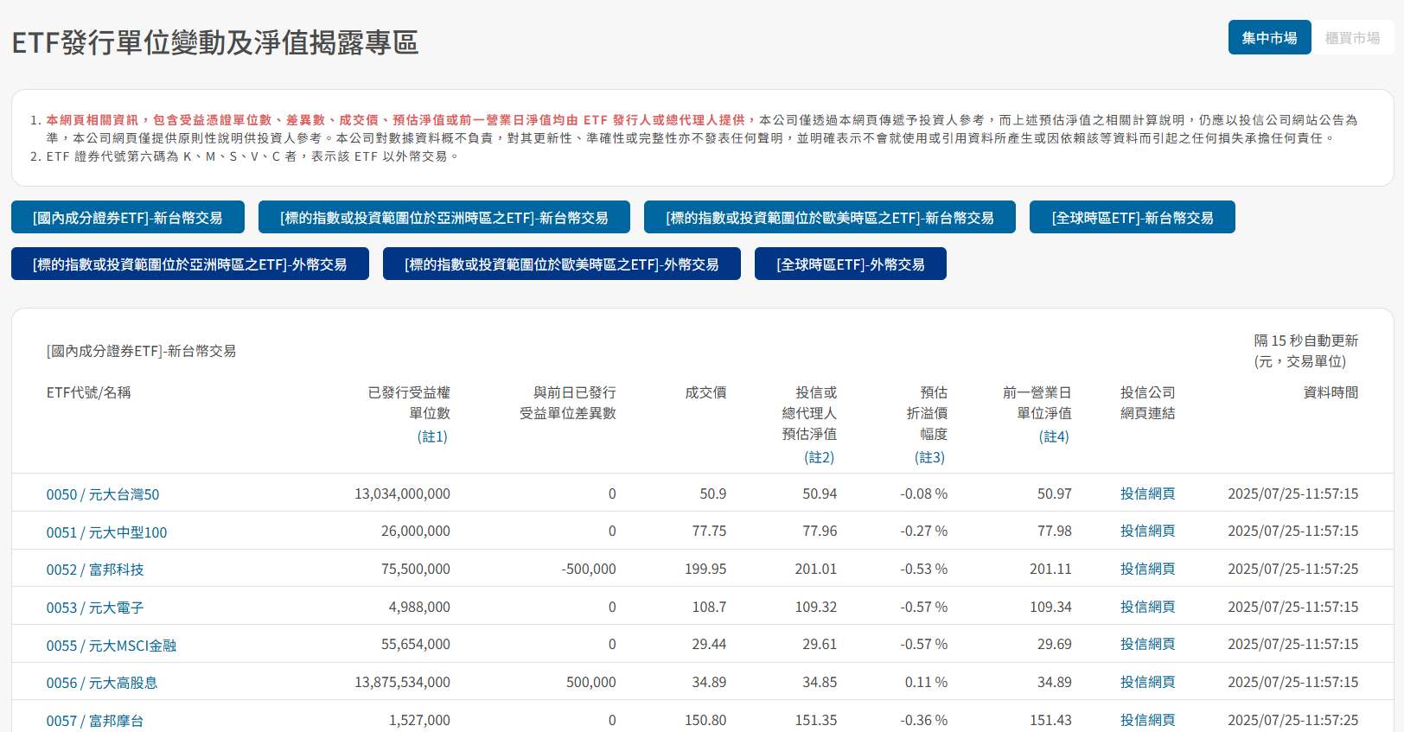The width and height of the screenshot is (1404, 732).
Task: Open the 0056 / 元大高股息 ETF link
Action: point(102,683)
